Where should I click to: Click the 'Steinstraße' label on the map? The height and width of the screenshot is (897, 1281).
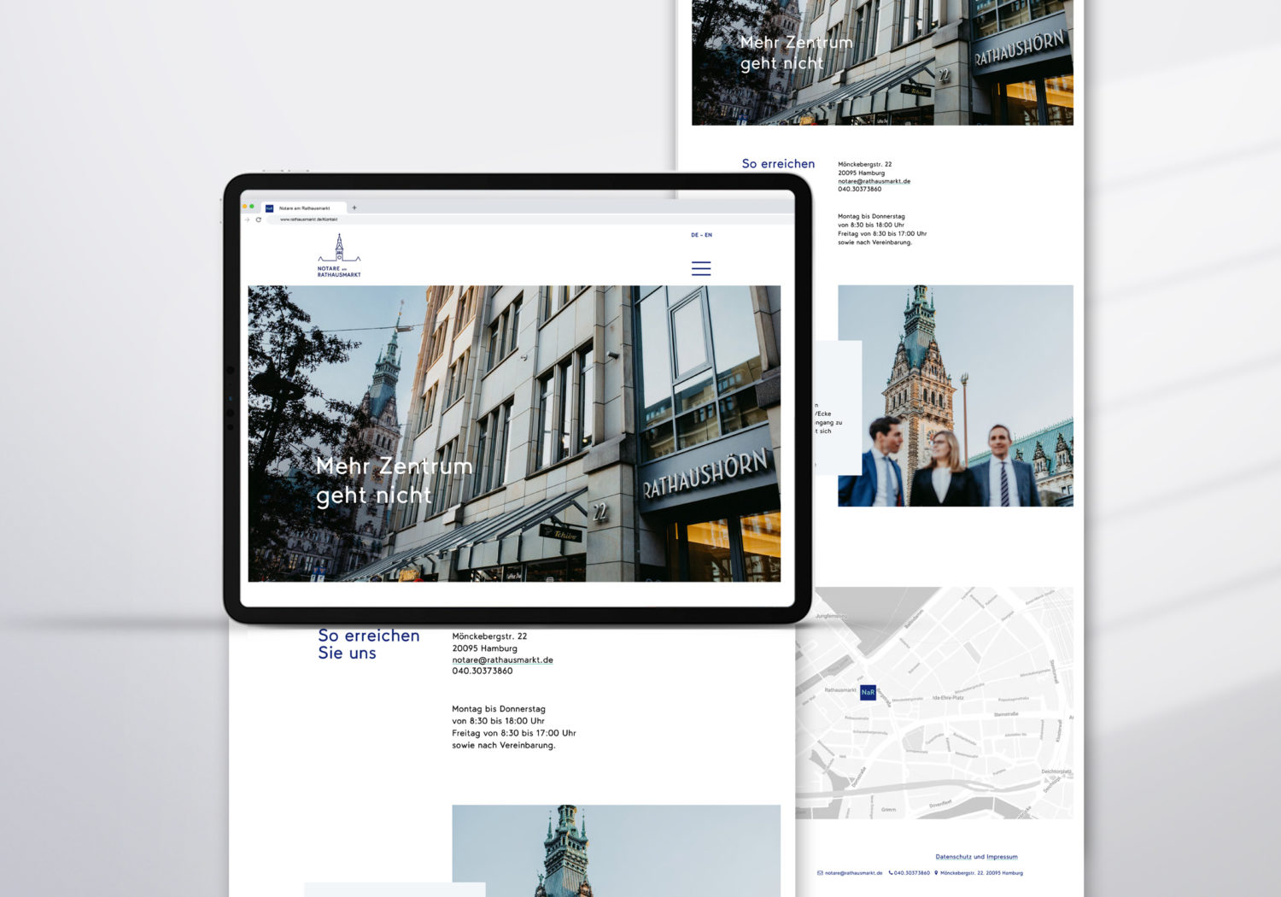point(1006,714)
